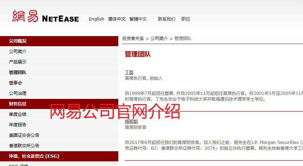Click the text 首席财务官
The height and width of the screenshot is (166, 303).
136,127
